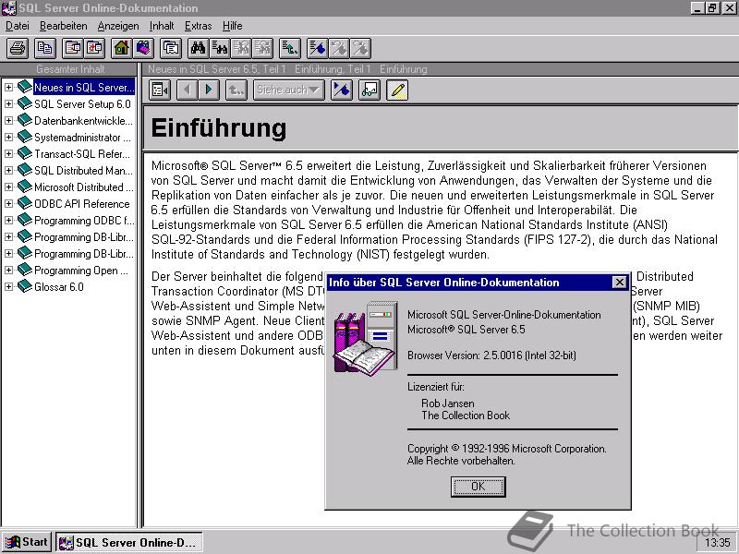Click 'Rob Jansen' licensee text in dialog
739x554 pixels.
point(448,403)
